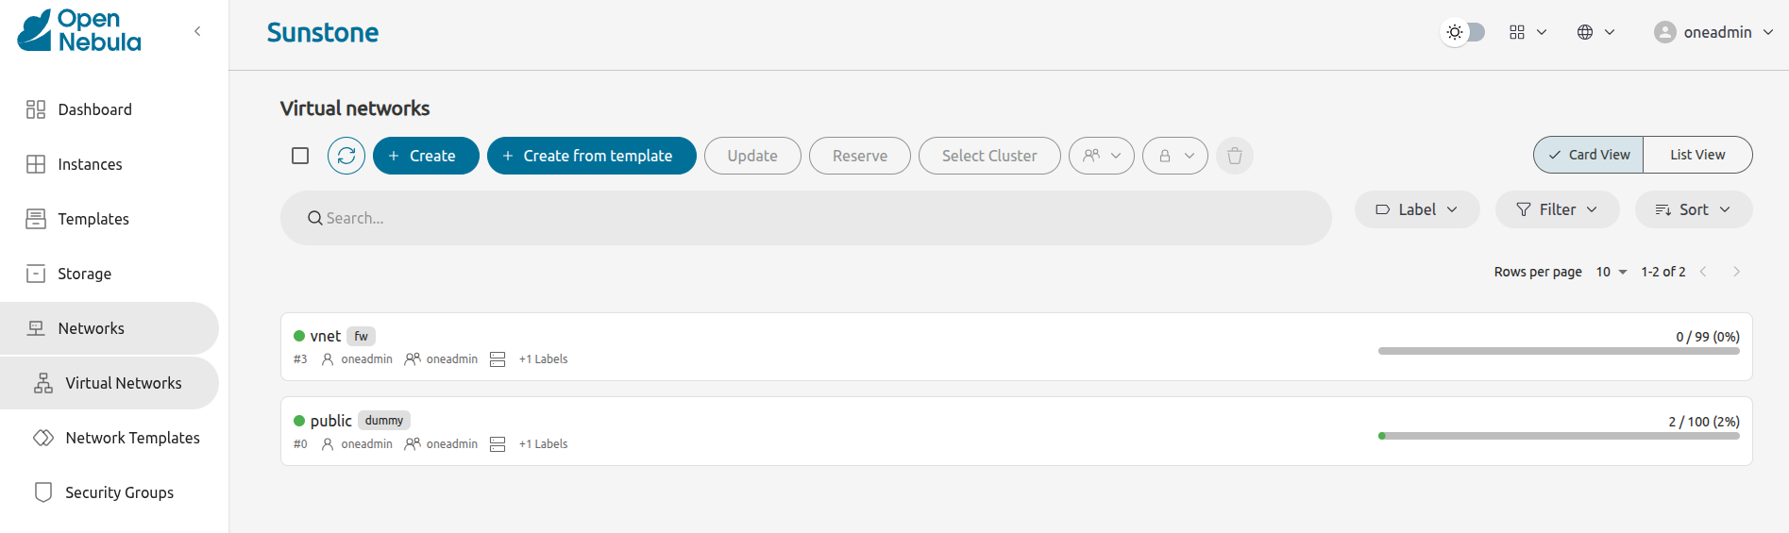This screenshot has width=1789, height=533.
Task: Collapse the sidebar with the chevron icon
Action: [x=197, y=31]
